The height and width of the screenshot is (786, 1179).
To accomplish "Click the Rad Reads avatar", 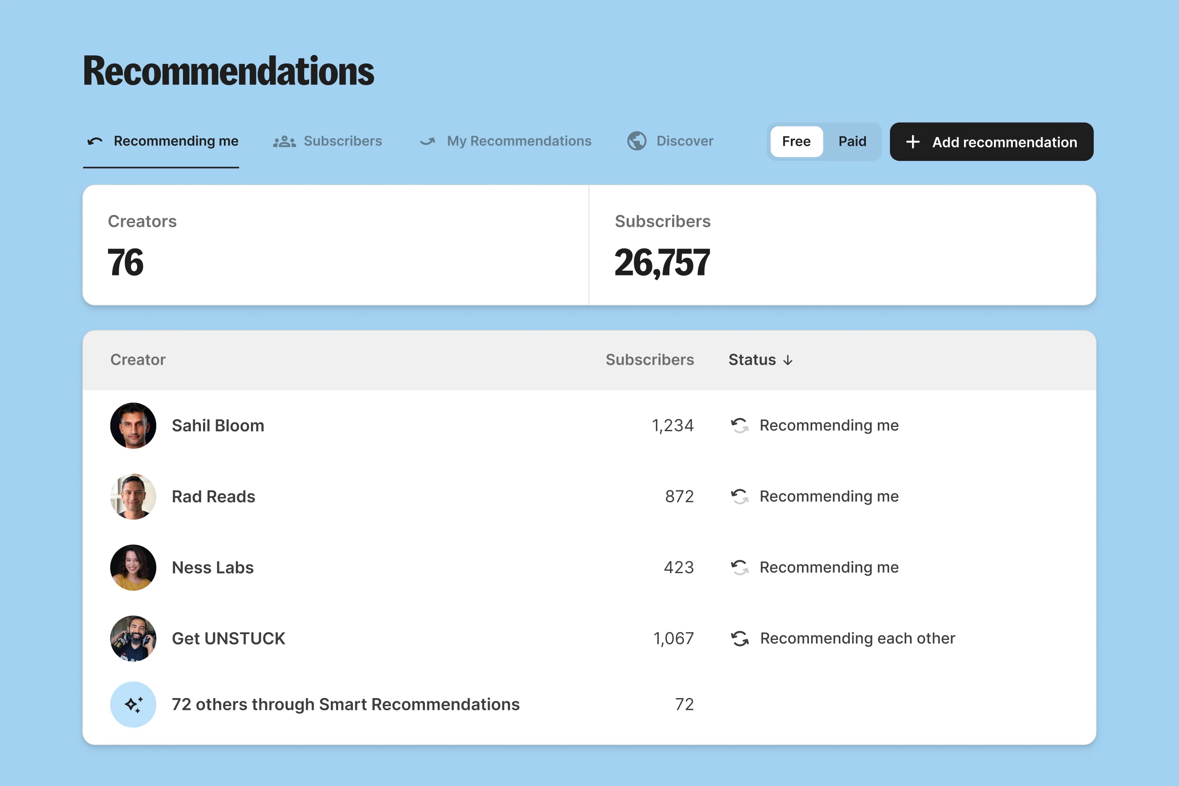I will pyautogui.click(x=133, y=496).
